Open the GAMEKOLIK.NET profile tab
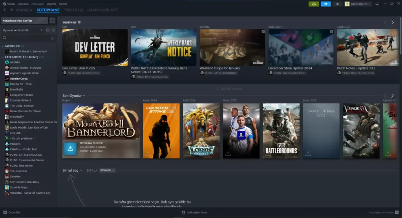Image resolution: width=402 pixels, height=218 pixels. coord(102,10)
